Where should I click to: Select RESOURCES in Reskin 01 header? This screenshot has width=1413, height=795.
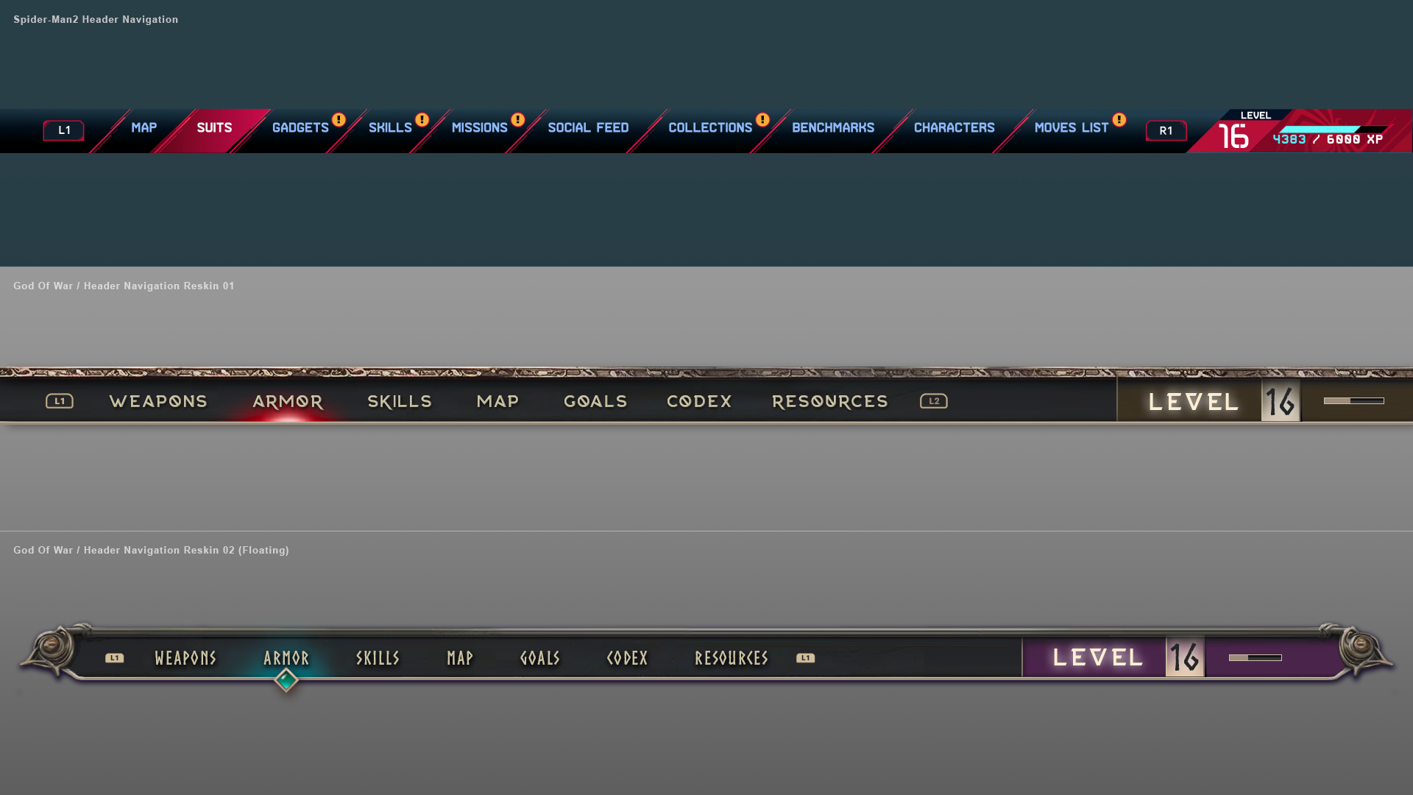830,402
